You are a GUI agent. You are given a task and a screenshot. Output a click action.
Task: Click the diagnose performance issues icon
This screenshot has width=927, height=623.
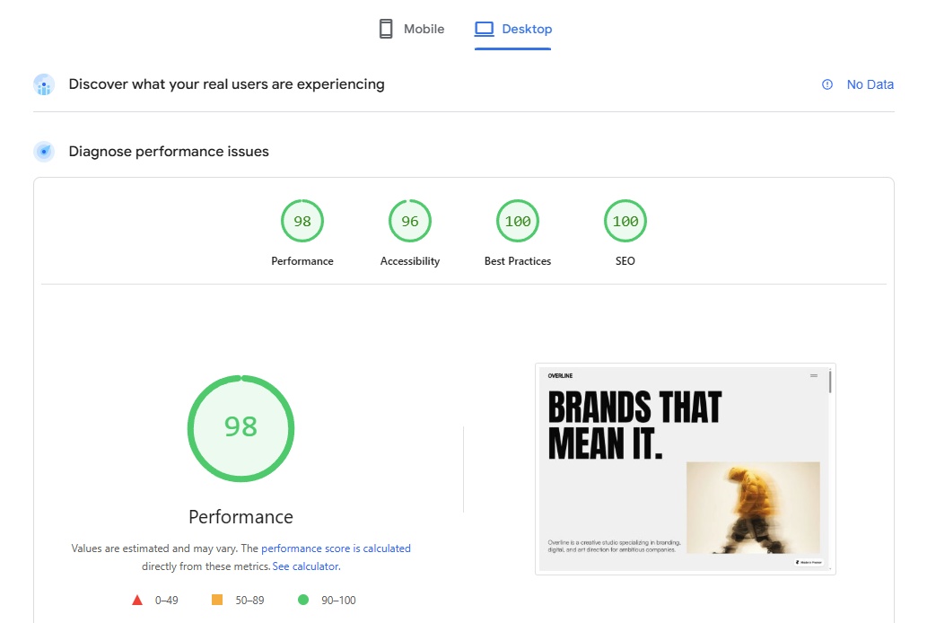point(44,152)
